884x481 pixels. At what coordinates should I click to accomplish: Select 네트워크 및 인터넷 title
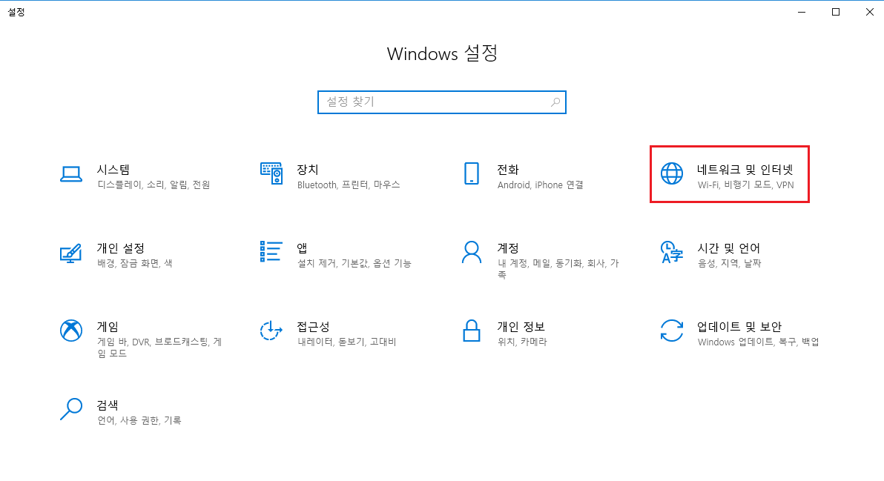tap(745, 170)
